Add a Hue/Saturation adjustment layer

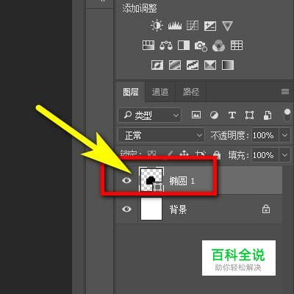pyautogui.click(x=148, y=46)
